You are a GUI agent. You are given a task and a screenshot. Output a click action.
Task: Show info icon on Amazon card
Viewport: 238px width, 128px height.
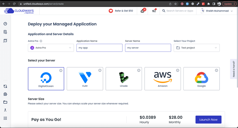pyautogui.click(x=178, y=70)
